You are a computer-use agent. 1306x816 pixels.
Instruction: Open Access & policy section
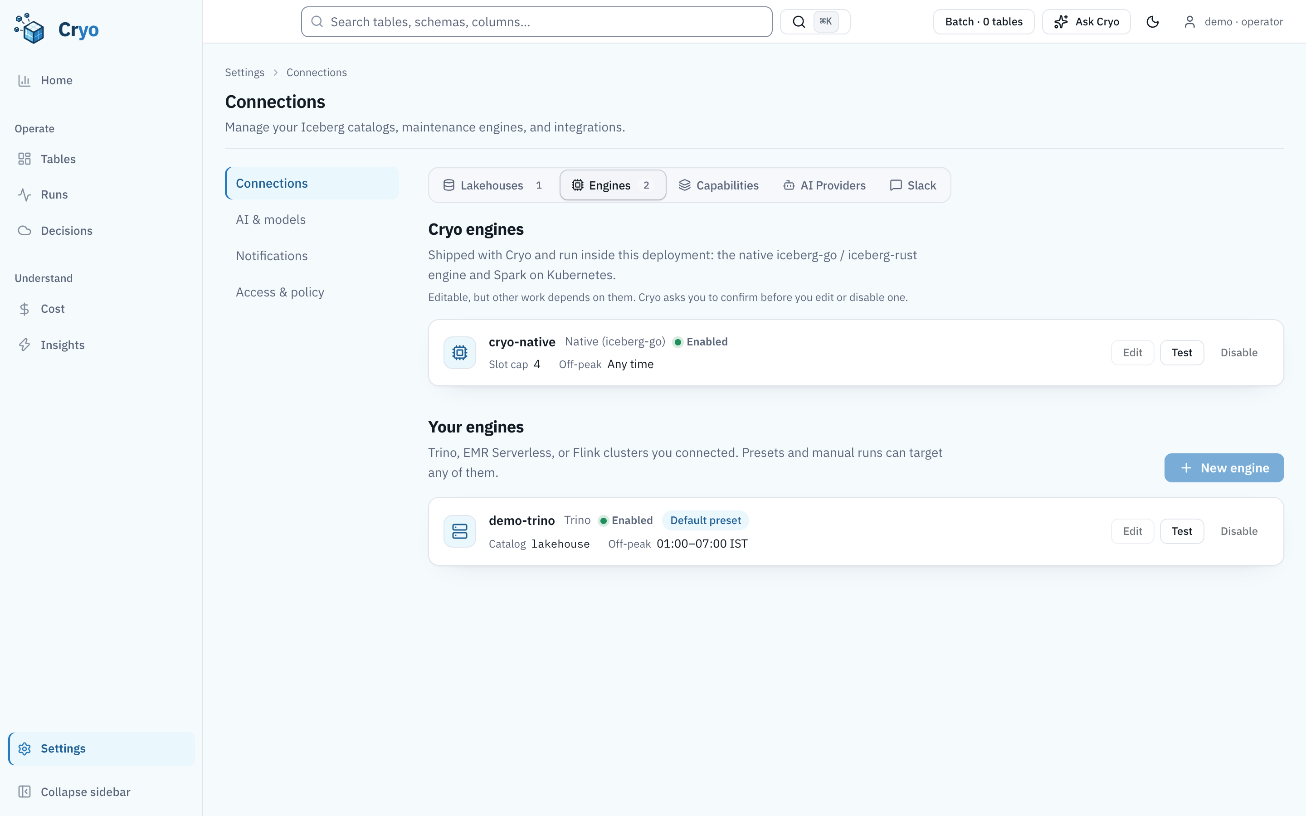tap(312, 292)
